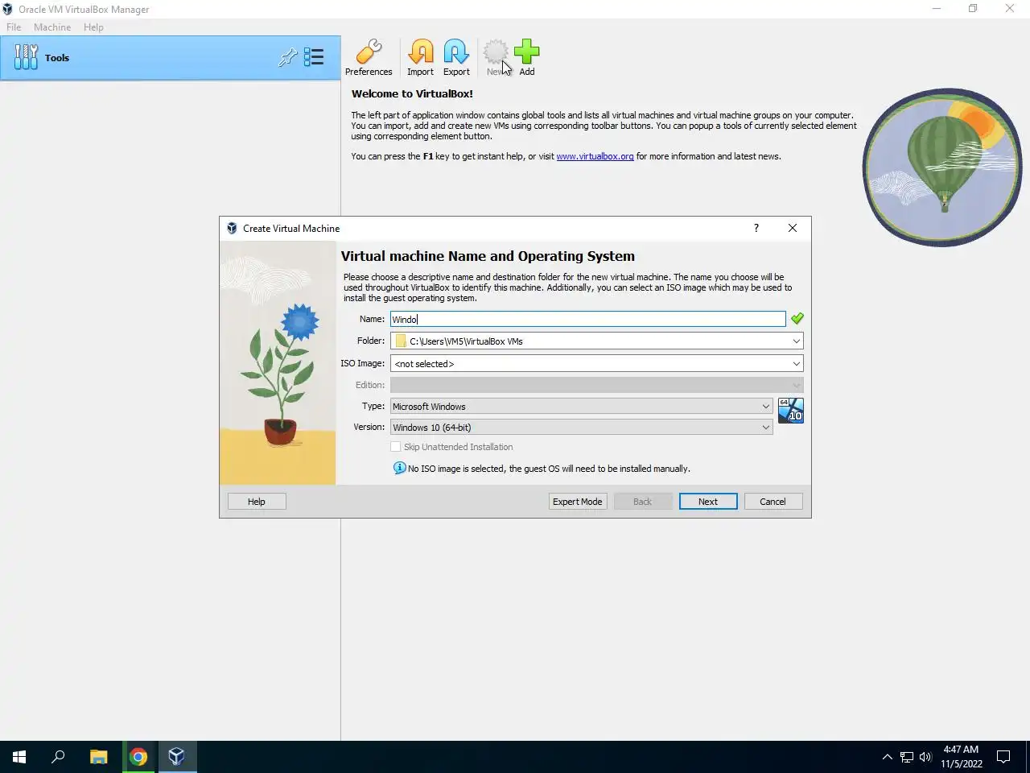Screen dimensions: 1030x773
Task: Click the green checkmark next to Name
Action: point(797,319)
